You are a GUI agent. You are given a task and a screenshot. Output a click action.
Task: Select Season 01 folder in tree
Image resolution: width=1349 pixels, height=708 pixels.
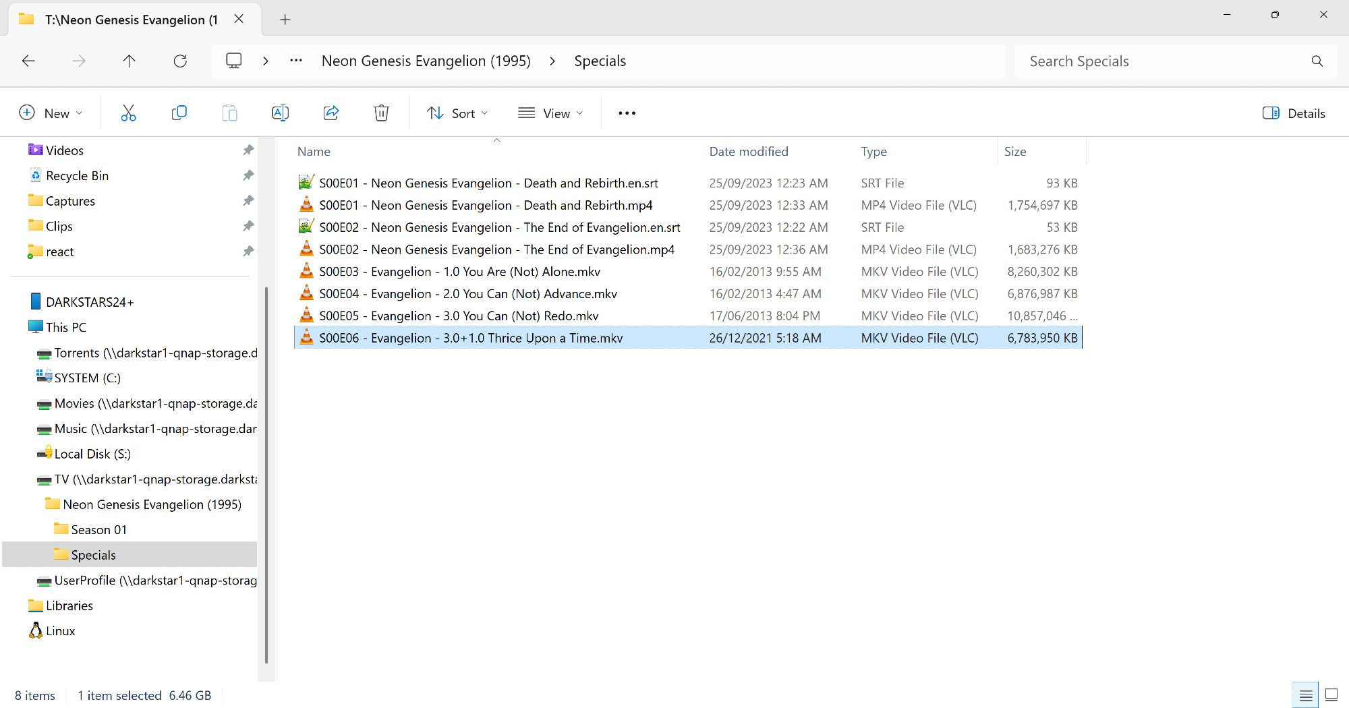point(98,529)
